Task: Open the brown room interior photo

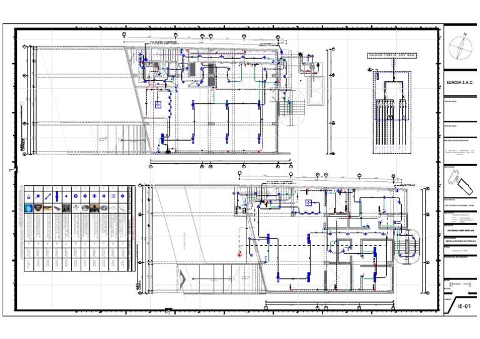Action: coord(94,208)
